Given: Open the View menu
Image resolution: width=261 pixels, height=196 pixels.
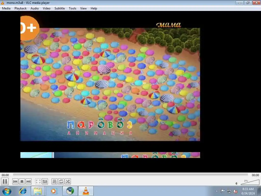Looking at the screenshot, I should tap(83, 8).
